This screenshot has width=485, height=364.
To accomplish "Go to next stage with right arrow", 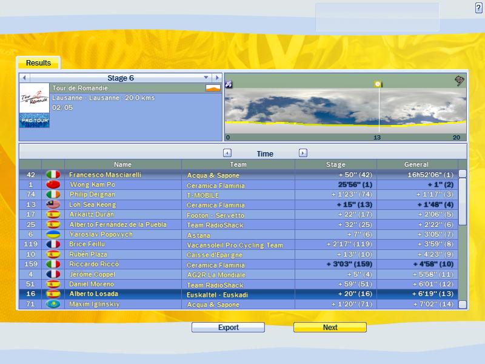I will (x=216, y=78).
